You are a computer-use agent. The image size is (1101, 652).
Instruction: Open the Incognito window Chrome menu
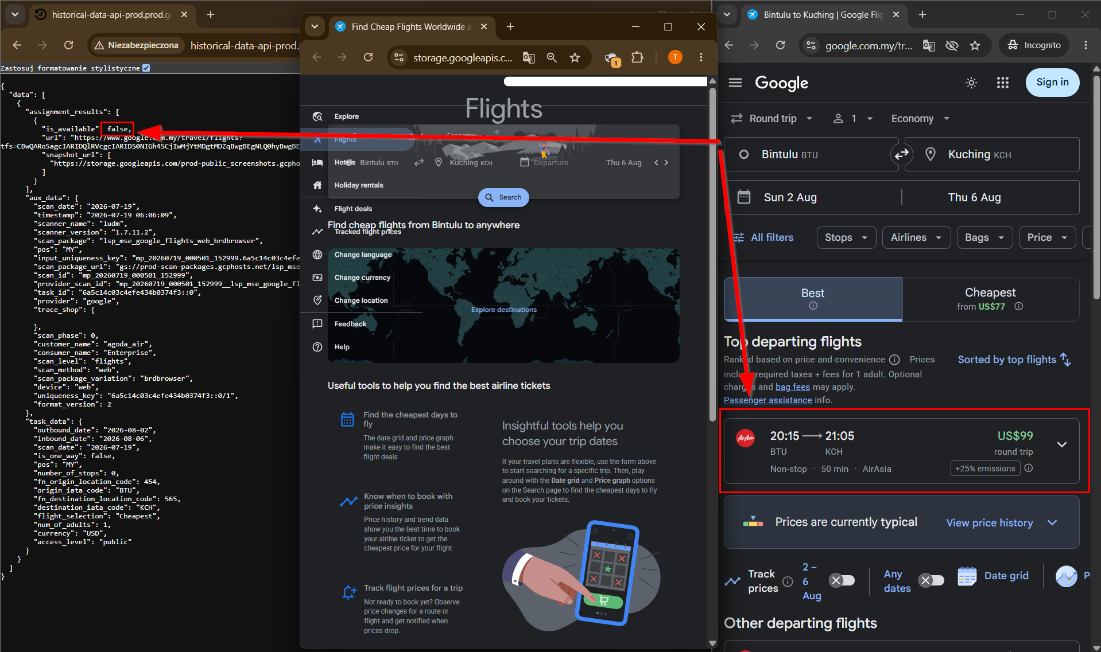point(1086,45)
